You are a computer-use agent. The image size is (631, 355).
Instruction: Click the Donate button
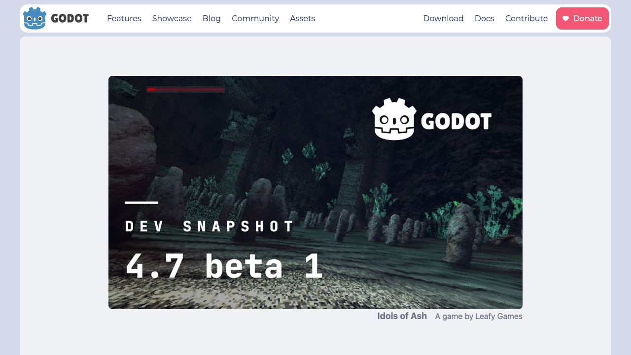pos(582,18)
